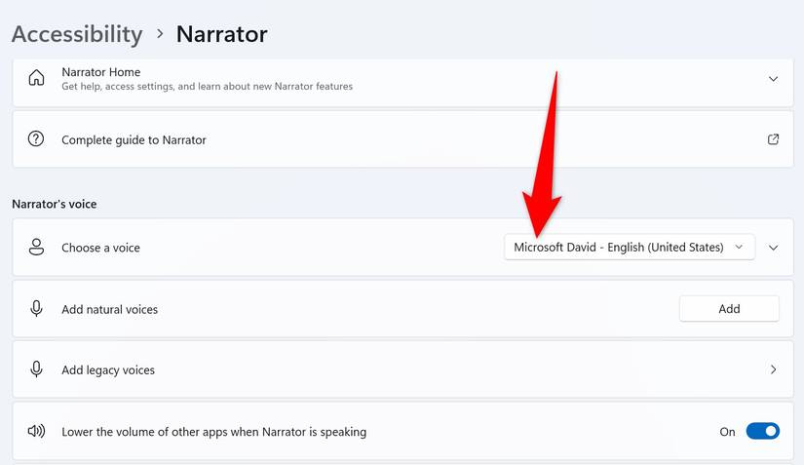Click the speaker volume icon

pos(36,431)
